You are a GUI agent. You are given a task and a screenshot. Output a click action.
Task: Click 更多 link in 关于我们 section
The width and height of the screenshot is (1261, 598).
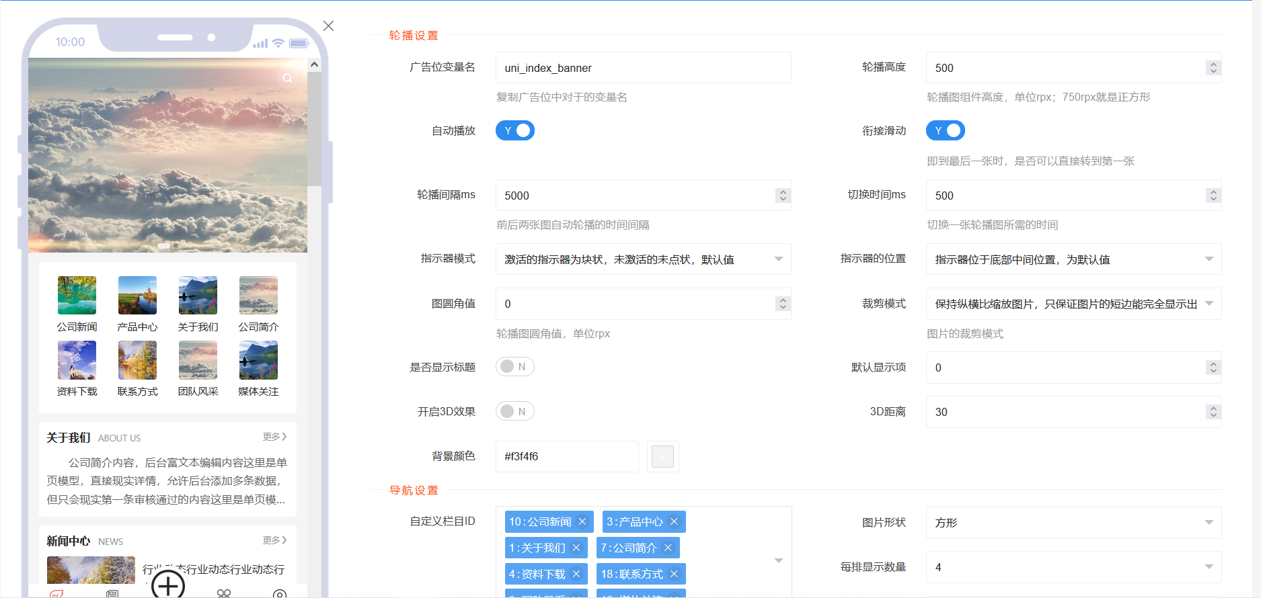[274, 437]
